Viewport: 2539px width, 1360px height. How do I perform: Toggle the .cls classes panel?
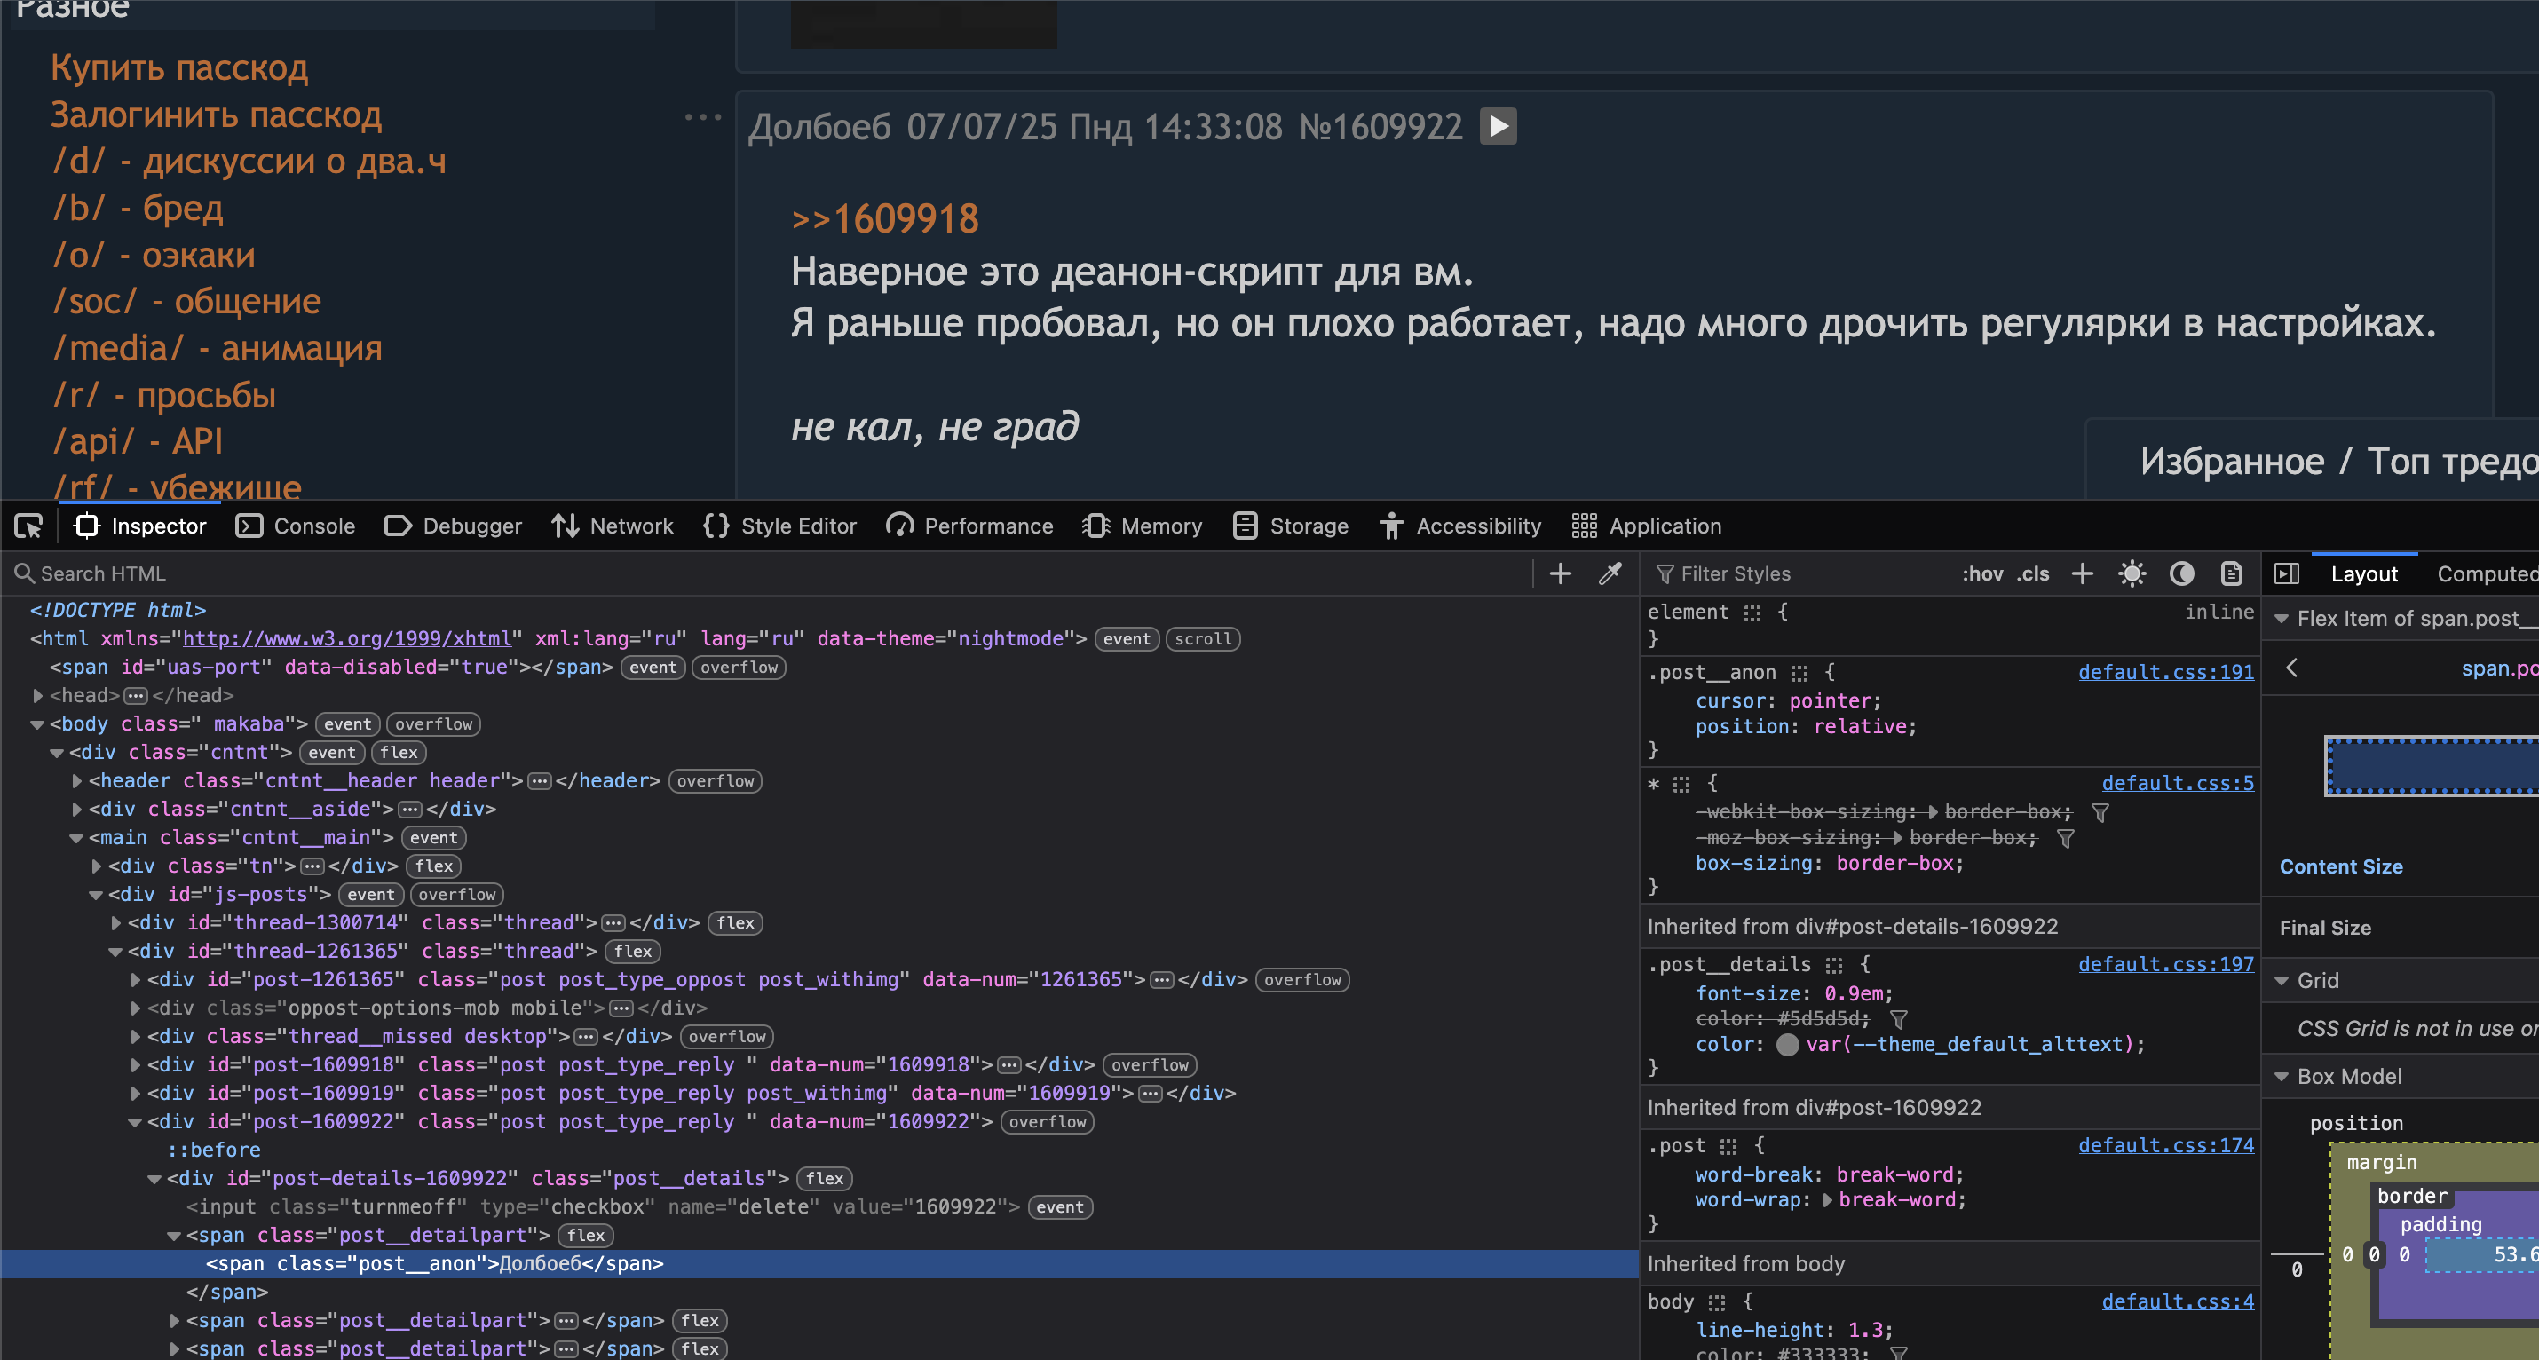pyautogui.click(x=2032, y=573)
